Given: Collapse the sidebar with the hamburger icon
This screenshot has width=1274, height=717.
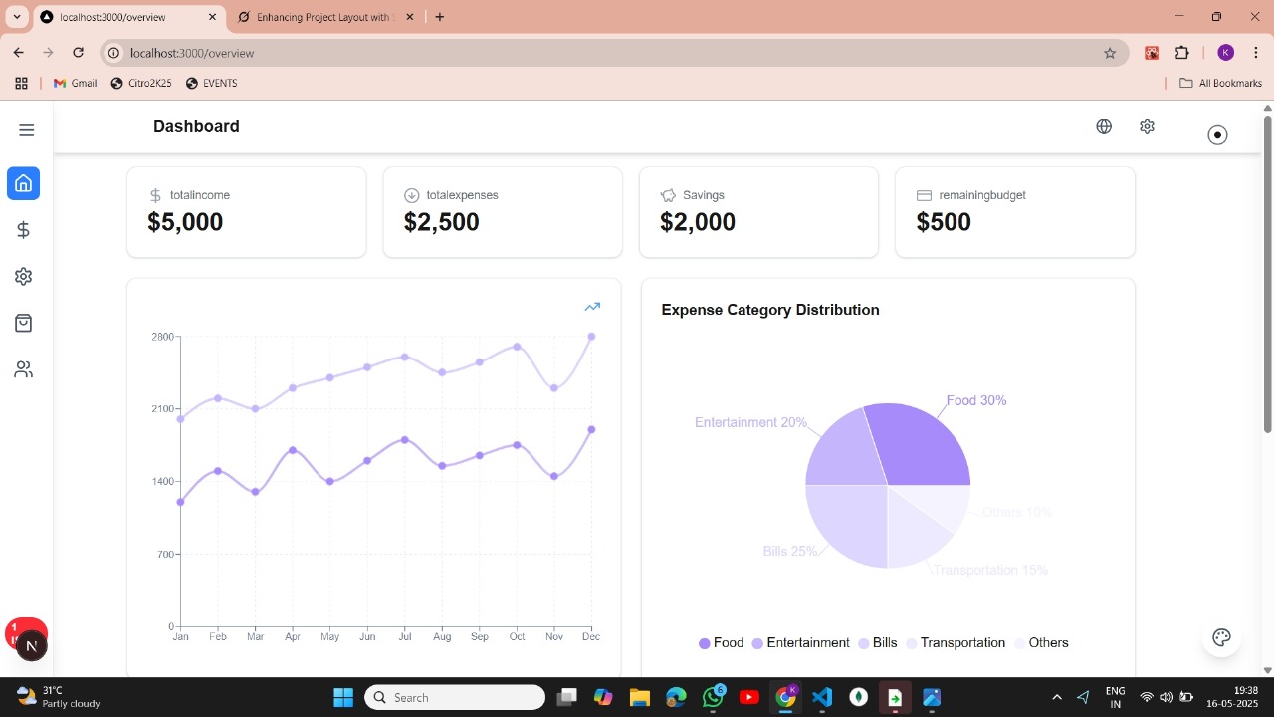Looking at the screenshot, I should pyautogui.click(x=26, y=129).
